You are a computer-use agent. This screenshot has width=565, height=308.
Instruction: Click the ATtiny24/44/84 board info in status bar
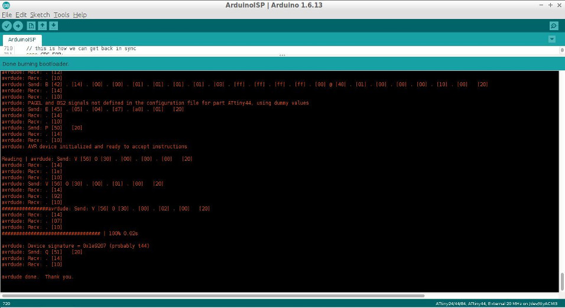496,304
